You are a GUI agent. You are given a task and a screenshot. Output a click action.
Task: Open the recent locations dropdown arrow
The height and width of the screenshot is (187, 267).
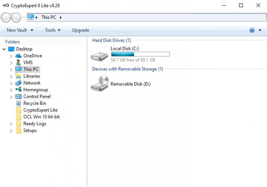pyautogui.click(x=24, y=18)
